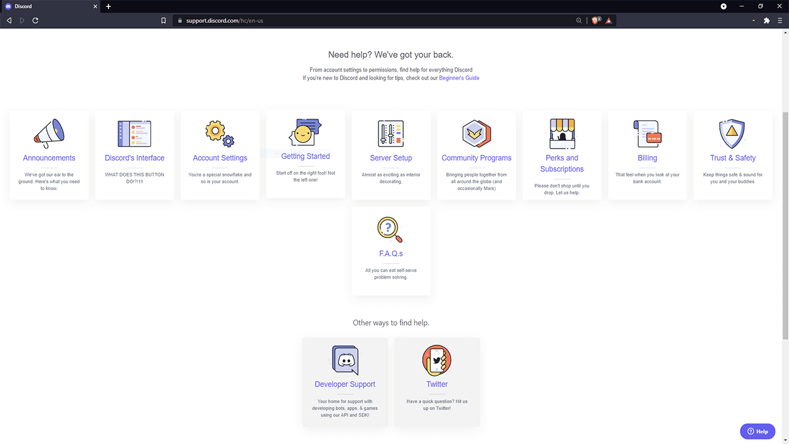
Task: Open the zoom magnifier icon in address bar
Action: (x=579, y=20)
